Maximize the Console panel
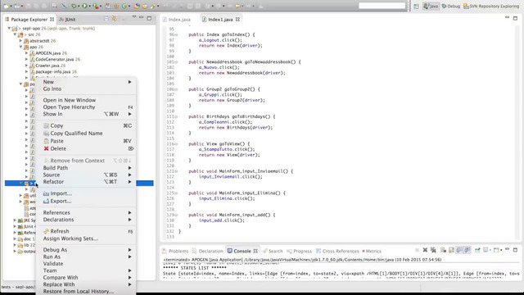 tap(515, 249)
